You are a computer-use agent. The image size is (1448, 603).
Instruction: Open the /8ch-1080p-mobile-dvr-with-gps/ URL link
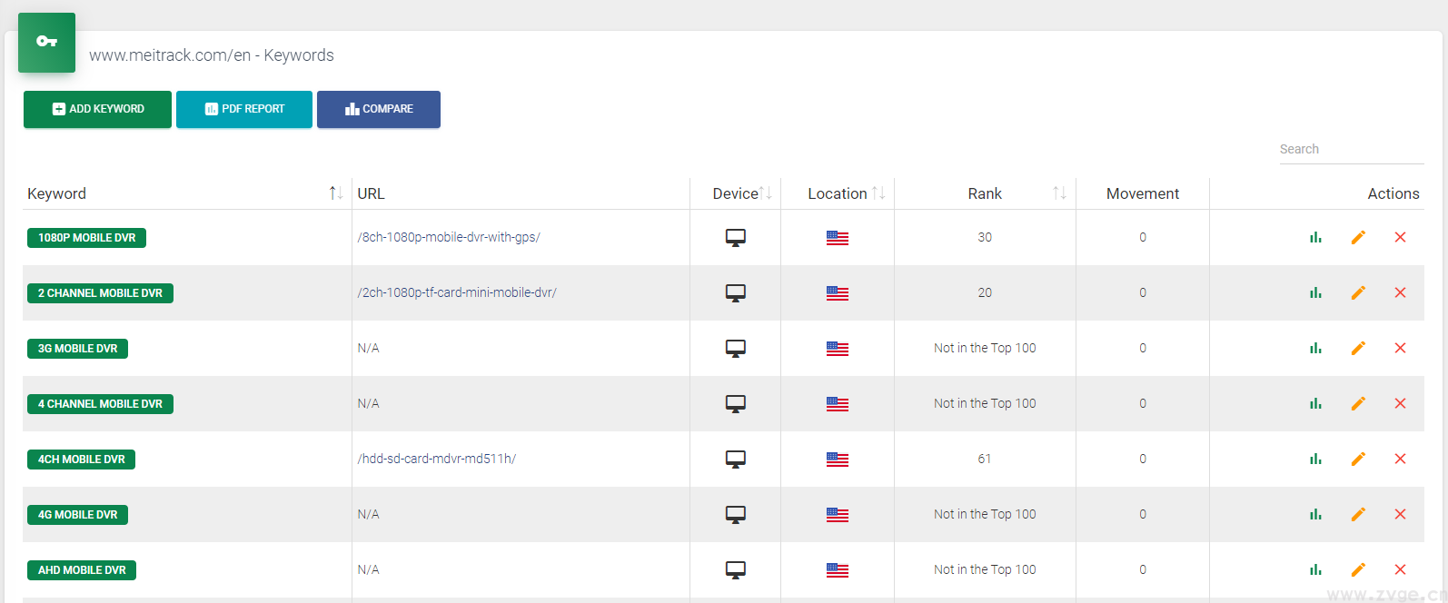pyautogui.click(x=449, y=238)
